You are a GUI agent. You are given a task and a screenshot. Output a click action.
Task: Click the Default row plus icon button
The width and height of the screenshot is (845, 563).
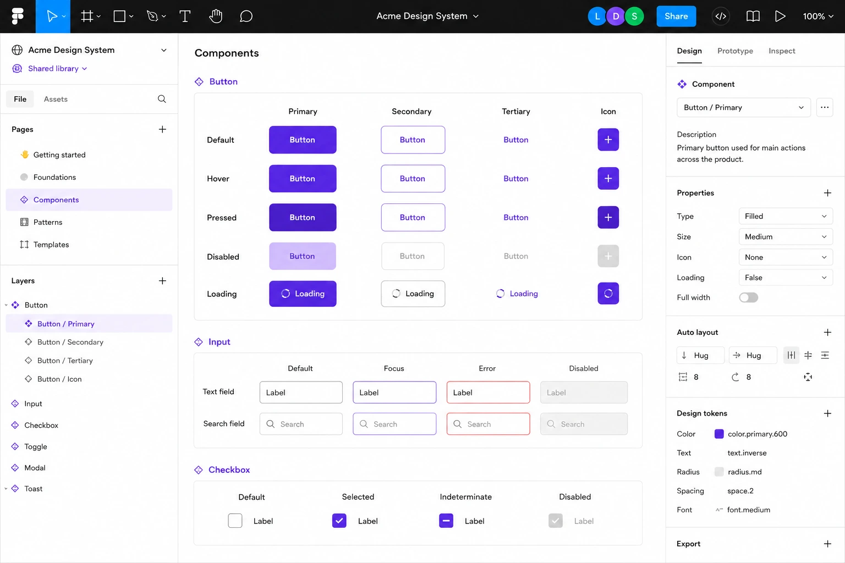point(608,140)
